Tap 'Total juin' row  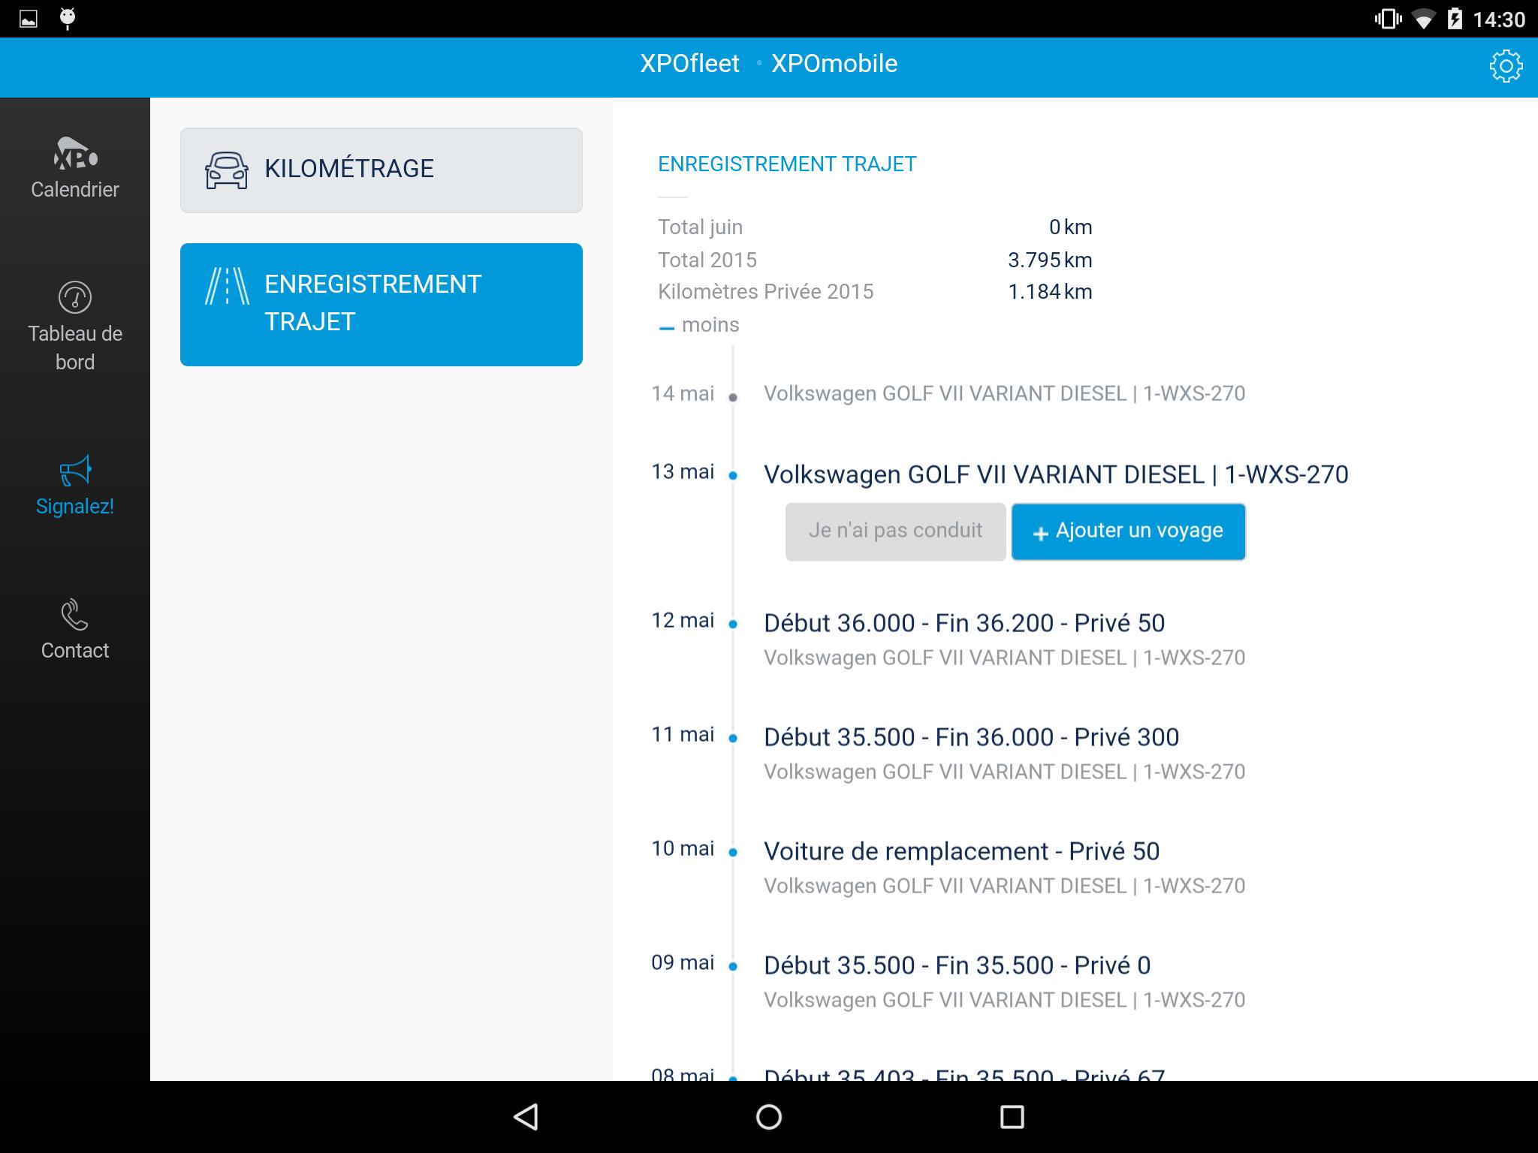875,227
